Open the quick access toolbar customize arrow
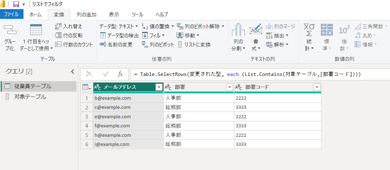This screenshot has width=390, height=170. click(24, 5)
